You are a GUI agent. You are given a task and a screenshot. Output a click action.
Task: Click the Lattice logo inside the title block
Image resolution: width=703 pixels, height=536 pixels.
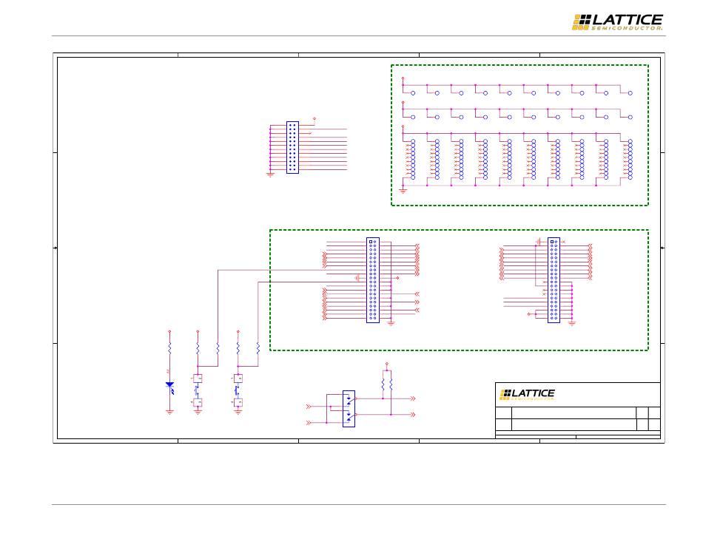(528, 394)
